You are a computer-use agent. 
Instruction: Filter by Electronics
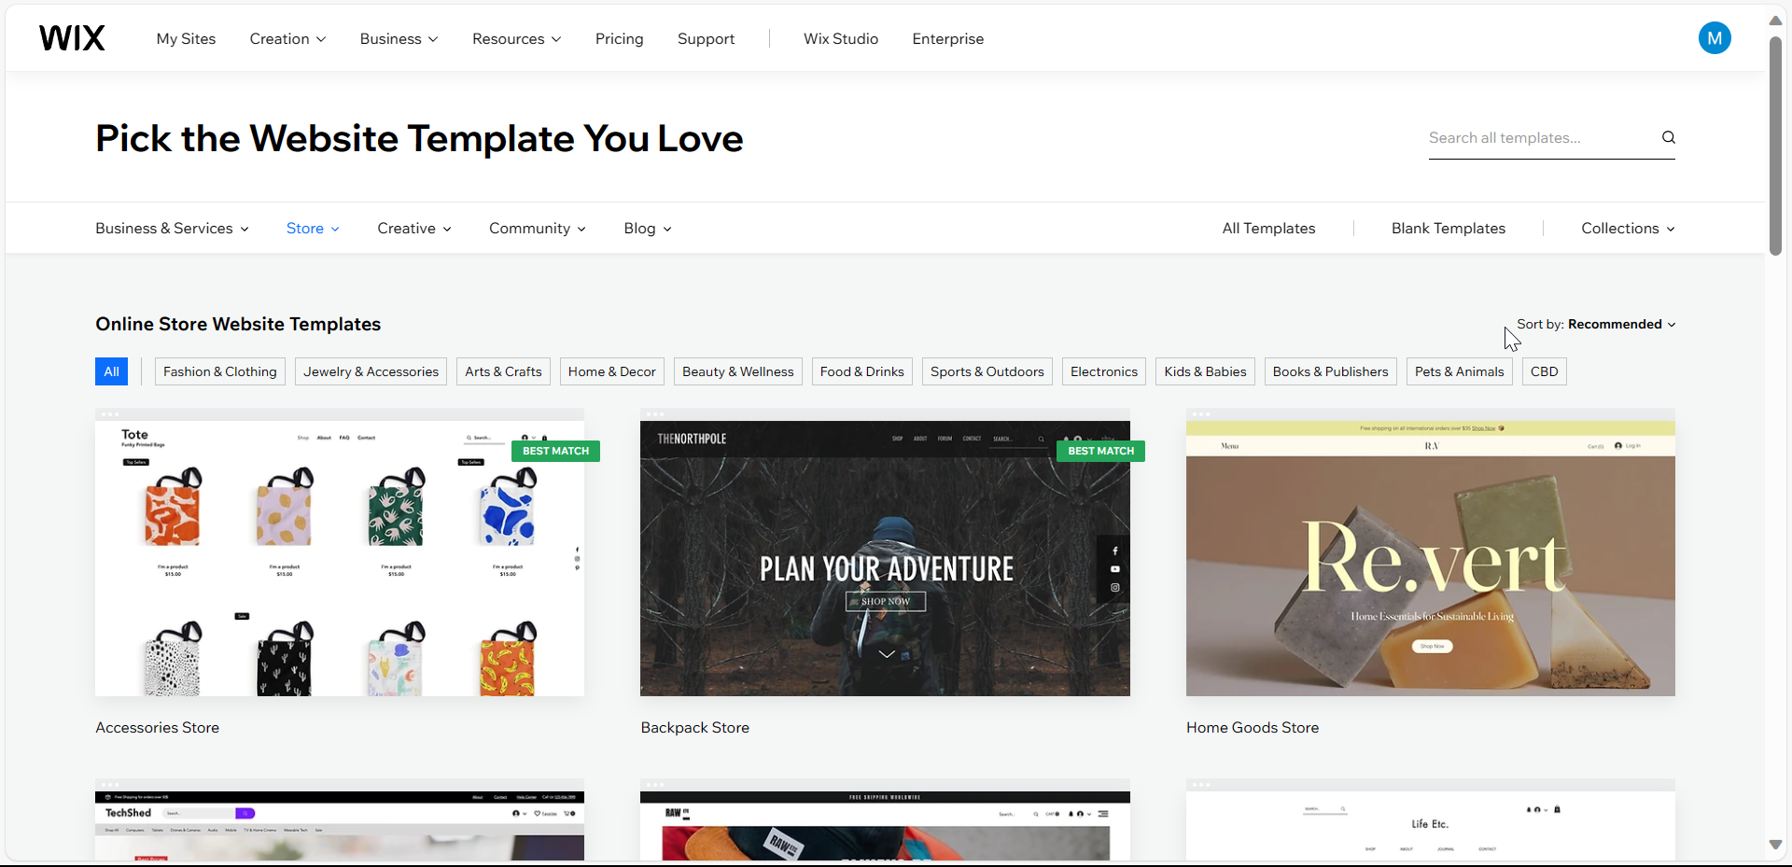tap(1104, 371)
